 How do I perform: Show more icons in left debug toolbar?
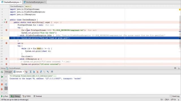(2, 93)
